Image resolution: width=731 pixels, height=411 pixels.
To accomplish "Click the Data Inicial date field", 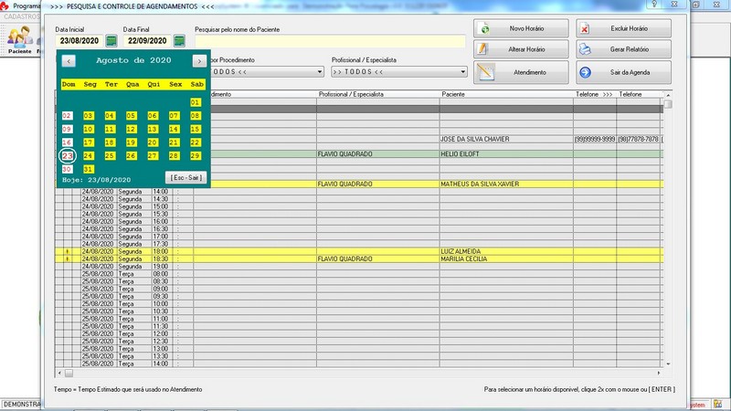I will coord(79,40).
